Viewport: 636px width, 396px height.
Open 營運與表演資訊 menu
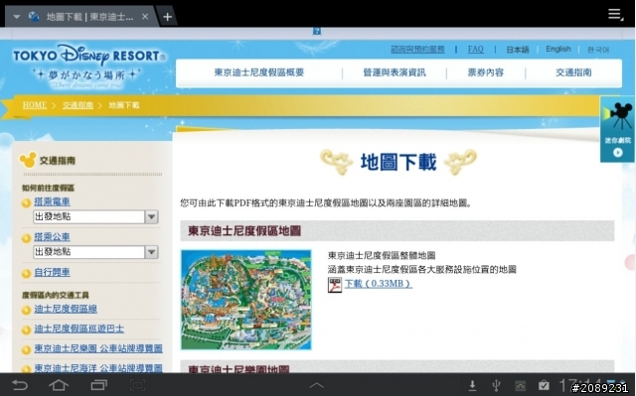(x=395, y=72)
